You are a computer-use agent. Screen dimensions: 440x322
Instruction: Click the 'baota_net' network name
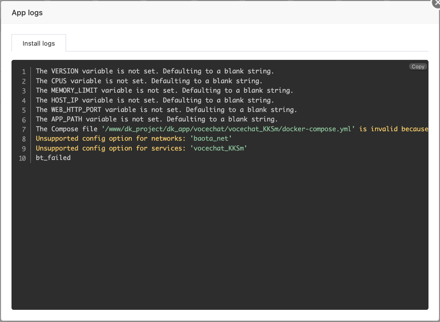coord(211,139)
